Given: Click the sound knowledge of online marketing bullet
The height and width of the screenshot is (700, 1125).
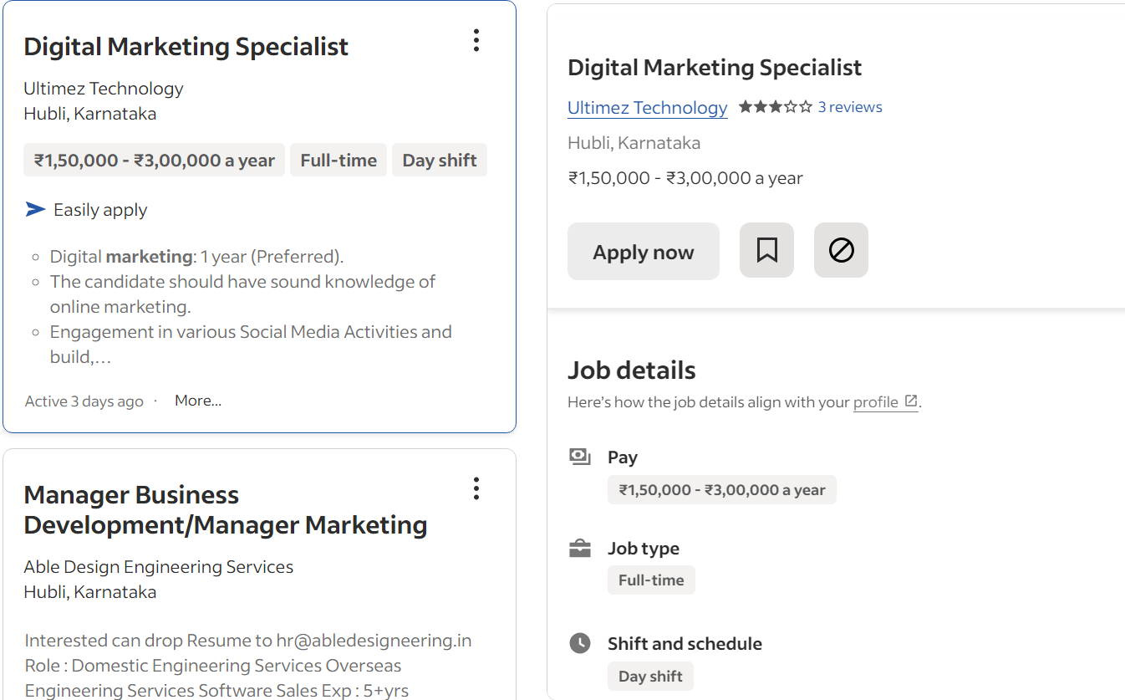Looking at the screenshot, I should pos(242,294).
